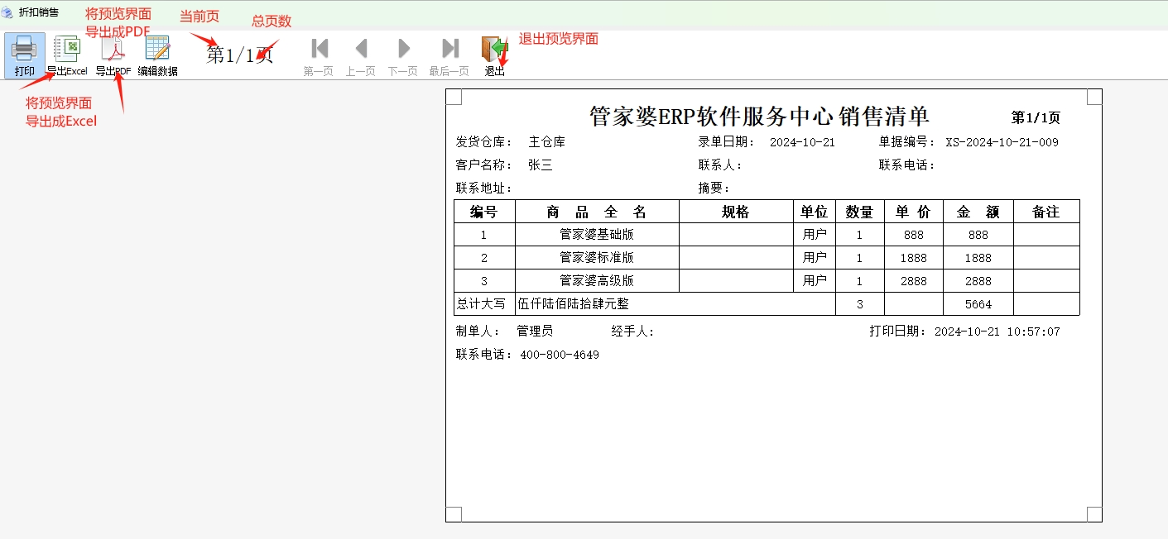Select the 管家婆标准版 product cell
The height and width of the screenshot is (539, 1168).
click(597, 258)
